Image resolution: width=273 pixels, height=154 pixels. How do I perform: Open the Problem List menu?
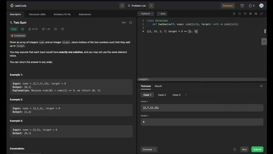click(x=137, y=6)
